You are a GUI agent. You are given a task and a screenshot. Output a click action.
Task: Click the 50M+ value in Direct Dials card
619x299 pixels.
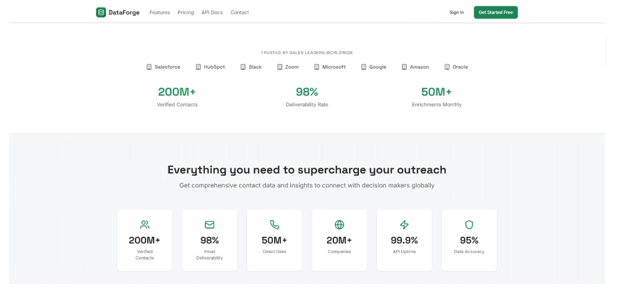275,240
